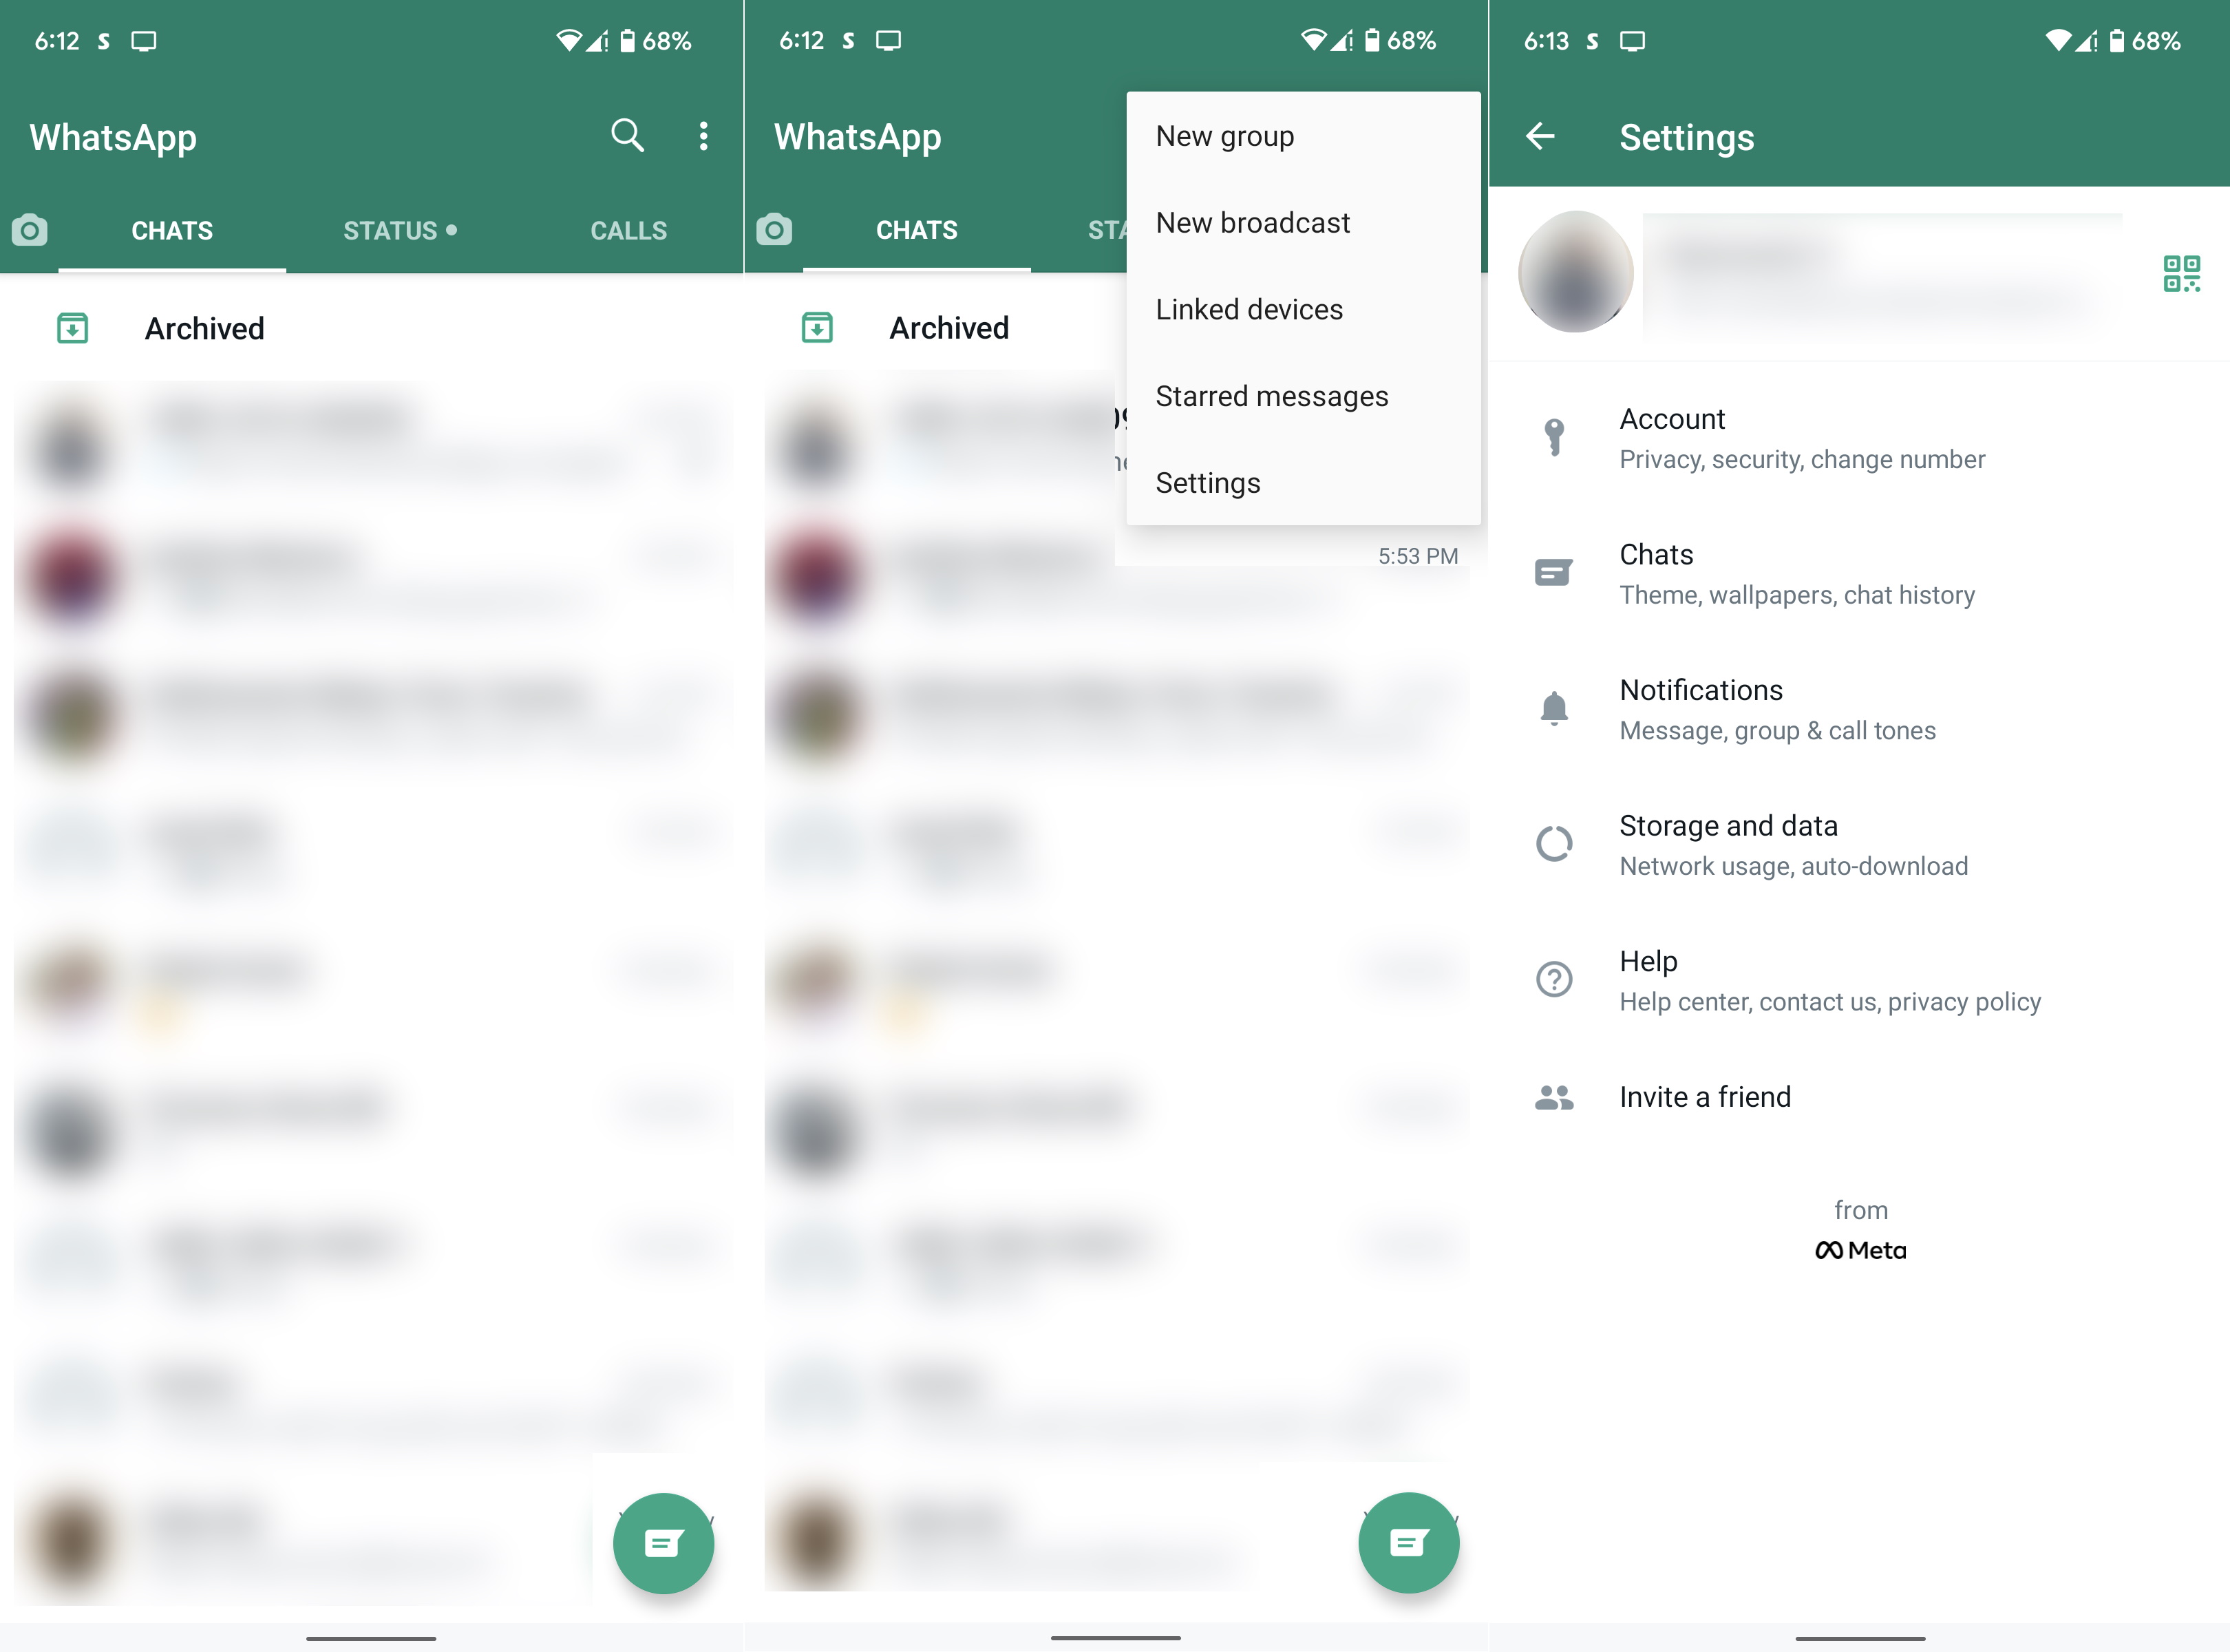Expand Archived chats section

point(205,328)
